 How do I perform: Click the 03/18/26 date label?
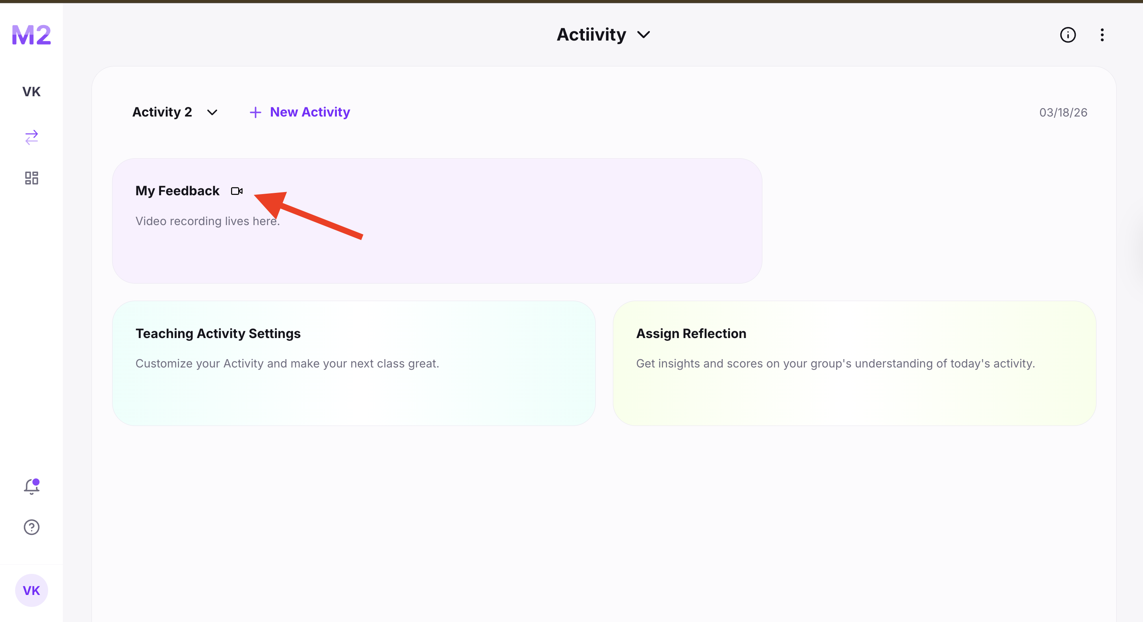pos(1063,113)
